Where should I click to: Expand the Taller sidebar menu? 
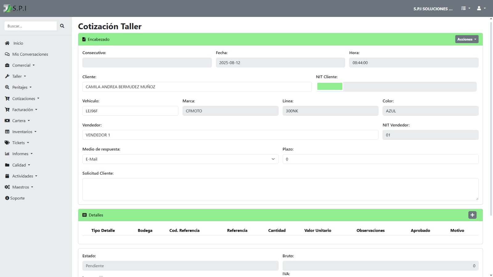19,76
